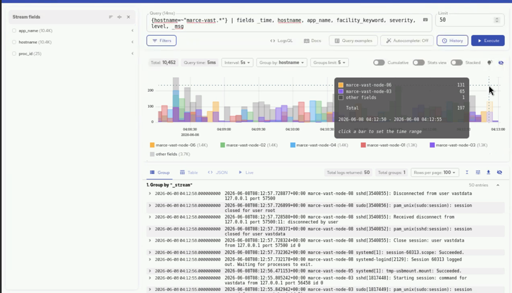This screenshot has width=512, height=293.
Task: Hide the hits chart with eye icon
Action: [x=501, y=62]
